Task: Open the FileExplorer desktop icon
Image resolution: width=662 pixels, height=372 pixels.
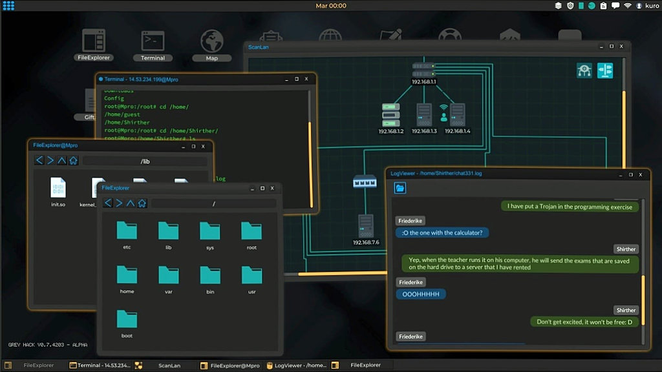Action: tap(94, 45)
